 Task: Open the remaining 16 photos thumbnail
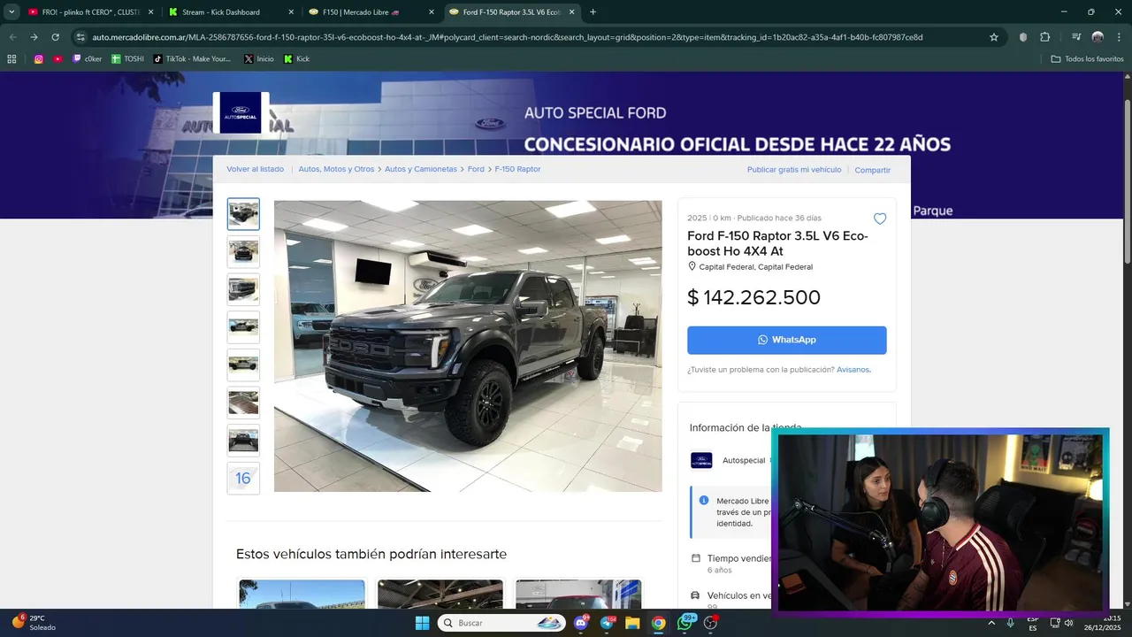click(x=243, y=478)
